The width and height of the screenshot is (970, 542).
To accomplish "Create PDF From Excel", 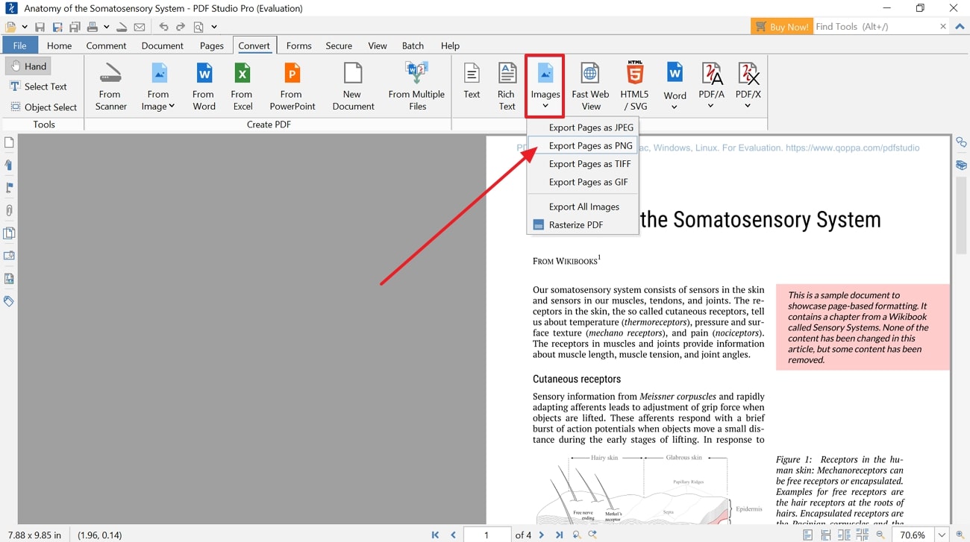I will pyautogui.click(x=242, y=86).
